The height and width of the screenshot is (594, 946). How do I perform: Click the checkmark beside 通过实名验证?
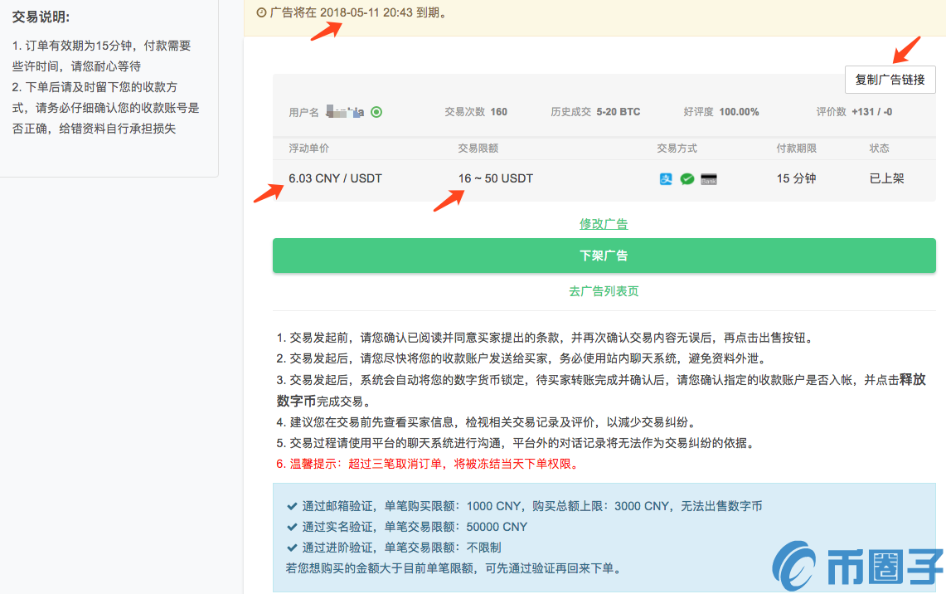(292, 527)
